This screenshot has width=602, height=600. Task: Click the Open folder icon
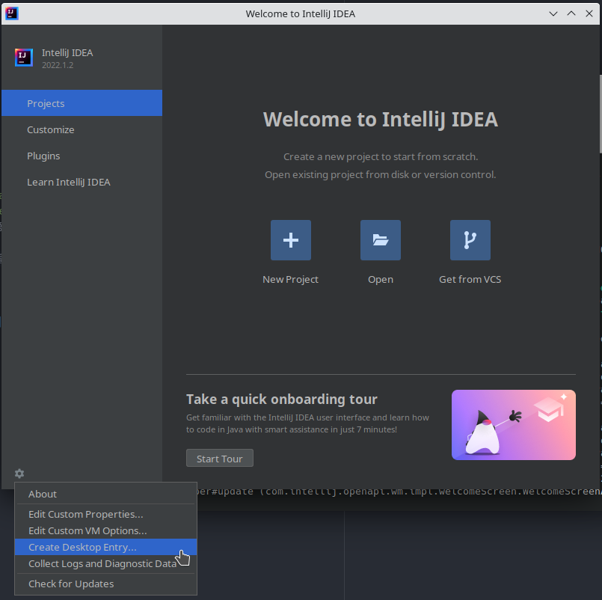click(x=381, y=240)
